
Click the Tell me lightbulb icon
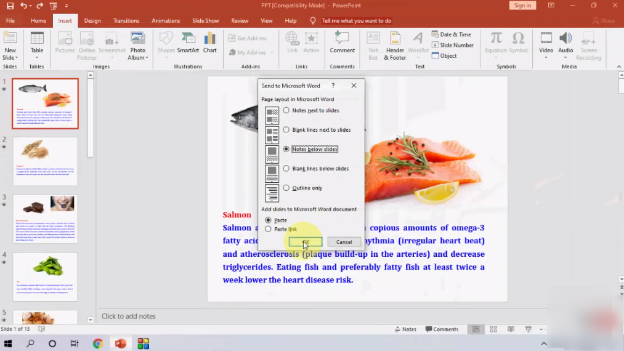click(x=313, y=21)
